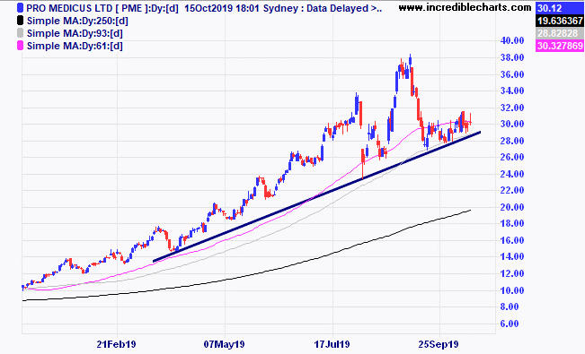This screenshot has width=585, height=354.
Task: Click the 12.00 price axis label
Action: click(x=512, y=273)
